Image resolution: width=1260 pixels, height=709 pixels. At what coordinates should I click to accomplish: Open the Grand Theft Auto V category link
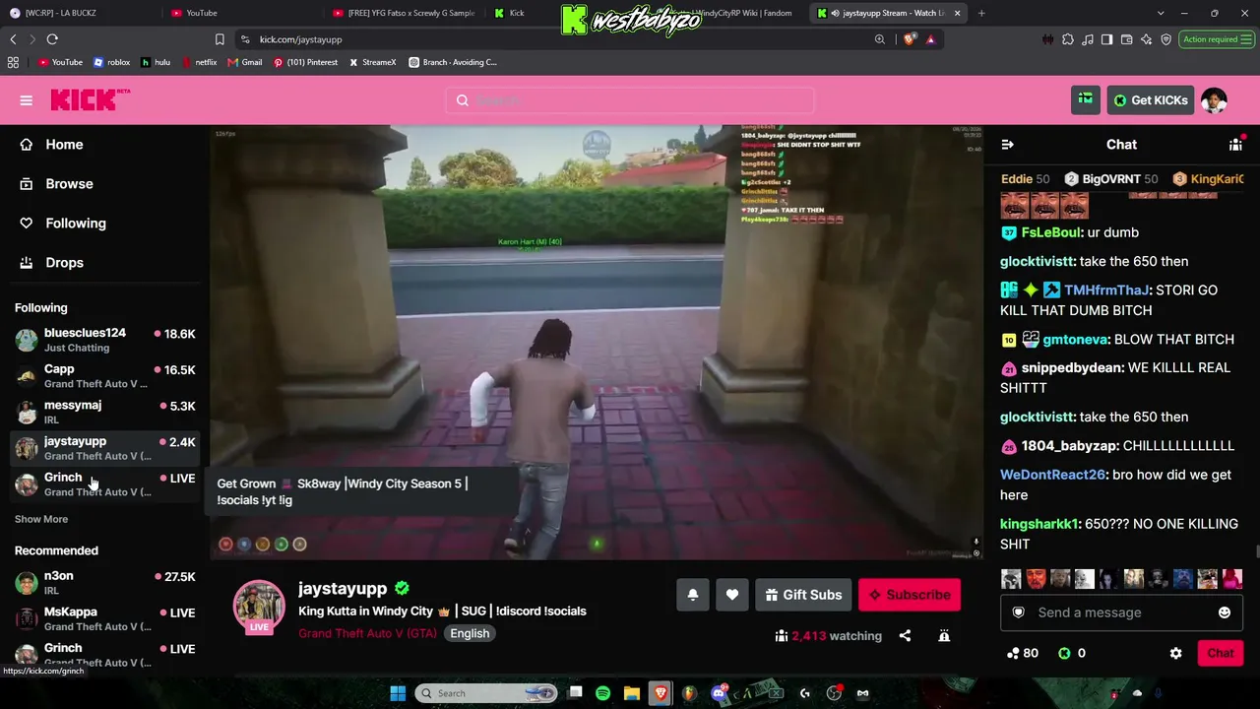367,633
